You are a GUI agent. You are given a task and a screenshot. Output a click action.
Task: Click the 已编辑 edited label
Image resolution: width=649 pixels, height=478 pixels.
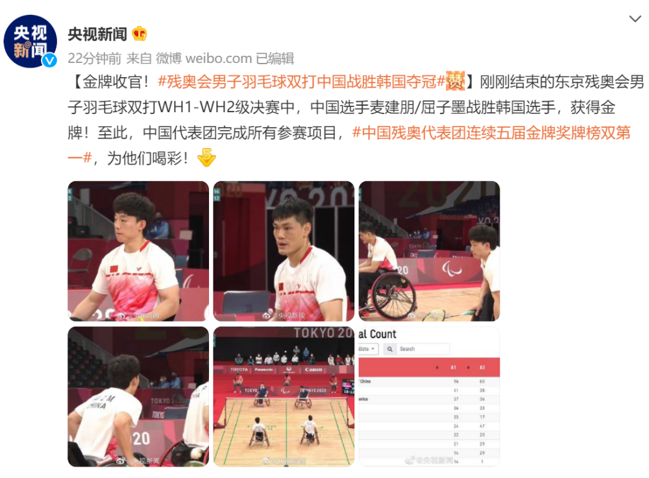[275, 58]
